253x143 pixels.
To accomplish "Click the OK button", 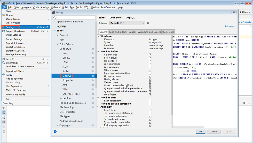I will pos(201,132).
